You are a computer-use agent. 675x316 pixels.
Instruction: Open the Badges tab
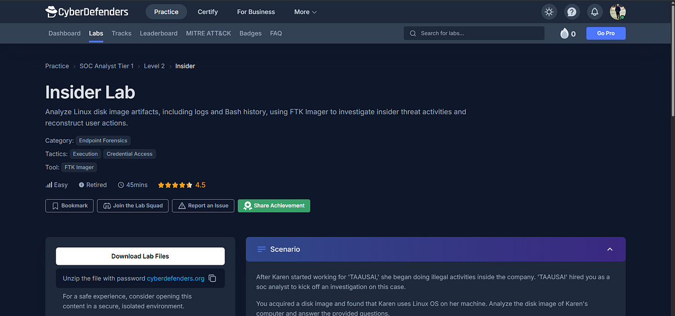[x=250, y=33]
